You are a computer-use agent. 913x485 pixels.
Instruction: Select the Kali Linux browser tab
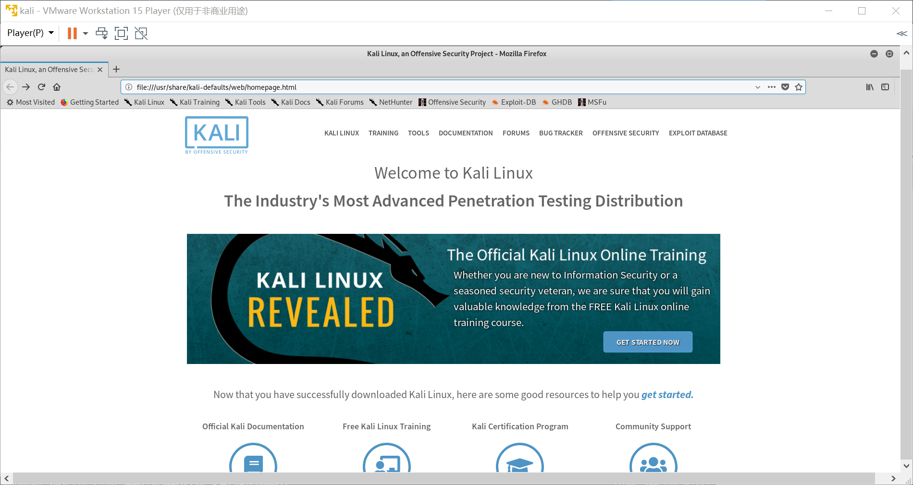click(x=49, y=70)
